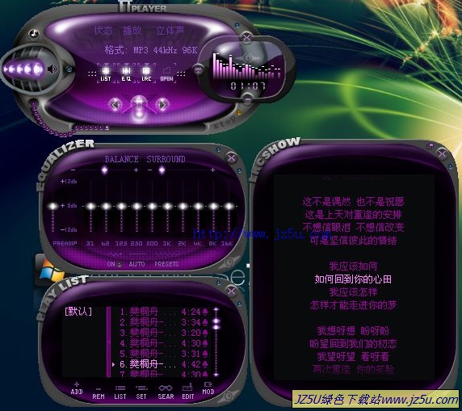Screen dimensions: 462x411
Task: Select the [默认] default playlist
Action: (78, 312)
